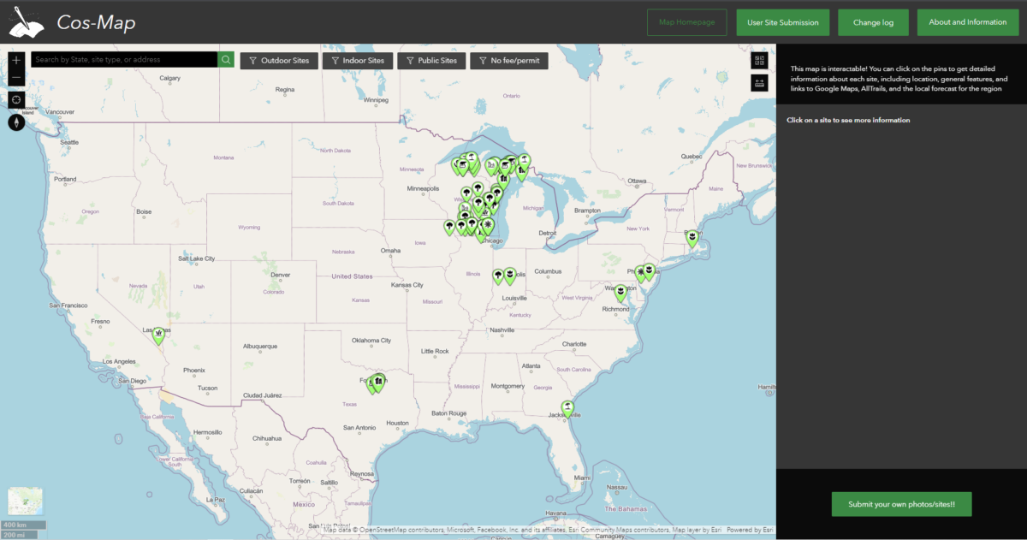
Task: Select the site pin near Las Vegas
Action: [x=157, y=335]
